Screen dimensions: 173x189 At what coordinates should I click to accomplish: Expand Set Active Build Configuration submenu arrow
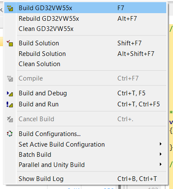pos(161,144)
